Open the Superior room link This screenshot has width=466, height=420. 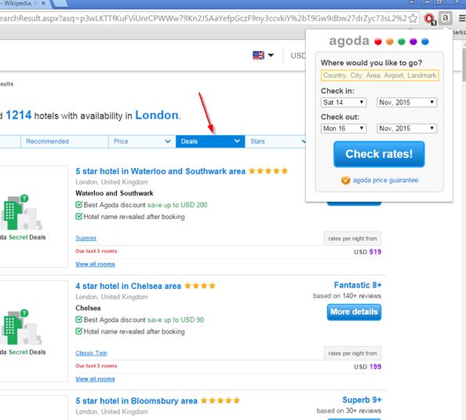click(x=86, y=238)
